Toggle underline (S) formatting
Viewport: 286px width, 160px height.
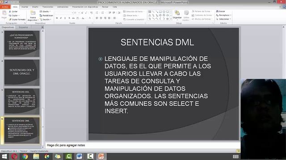coord(65,18)
